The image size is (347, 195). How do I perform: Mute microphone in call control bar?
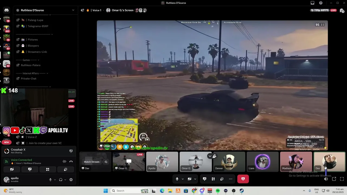[x=177, y=179]
